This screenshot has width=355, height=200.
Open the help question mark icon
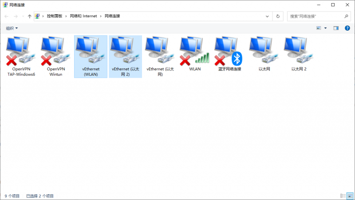click(347, 28)
